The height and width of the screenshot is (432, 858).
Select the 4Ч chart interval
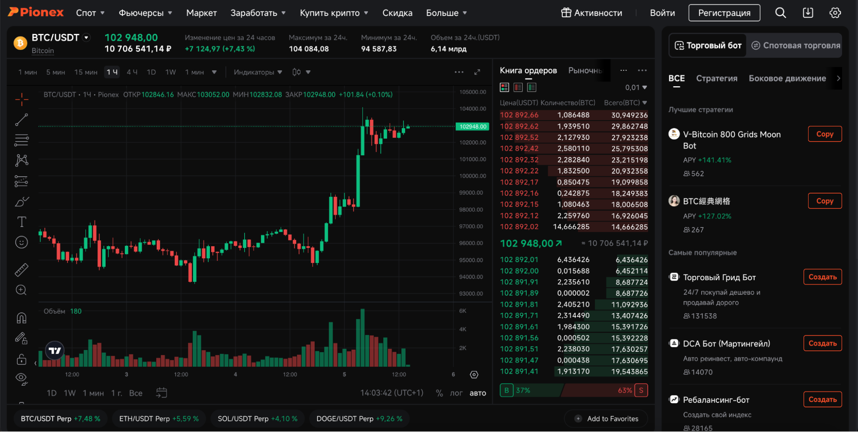coord(132,72)
